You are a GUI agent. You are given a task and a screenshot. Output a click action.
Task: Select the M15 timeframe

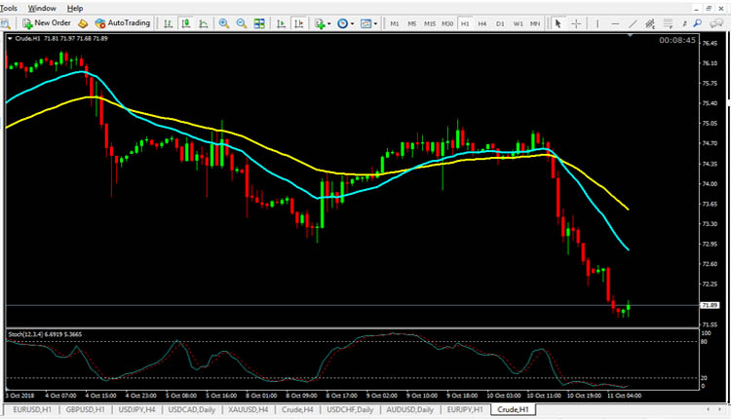(430, 23)
